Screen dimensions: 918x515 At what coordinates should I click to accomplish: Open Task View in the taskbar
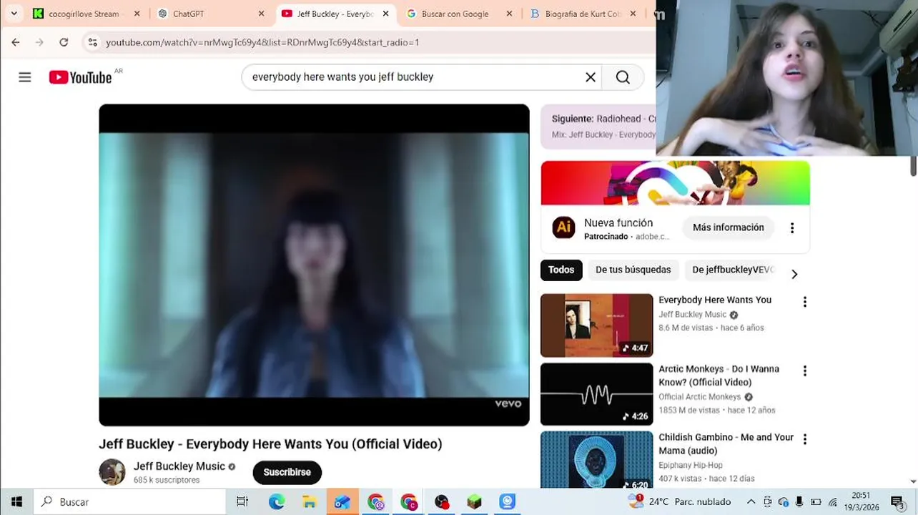pos(242,502)
